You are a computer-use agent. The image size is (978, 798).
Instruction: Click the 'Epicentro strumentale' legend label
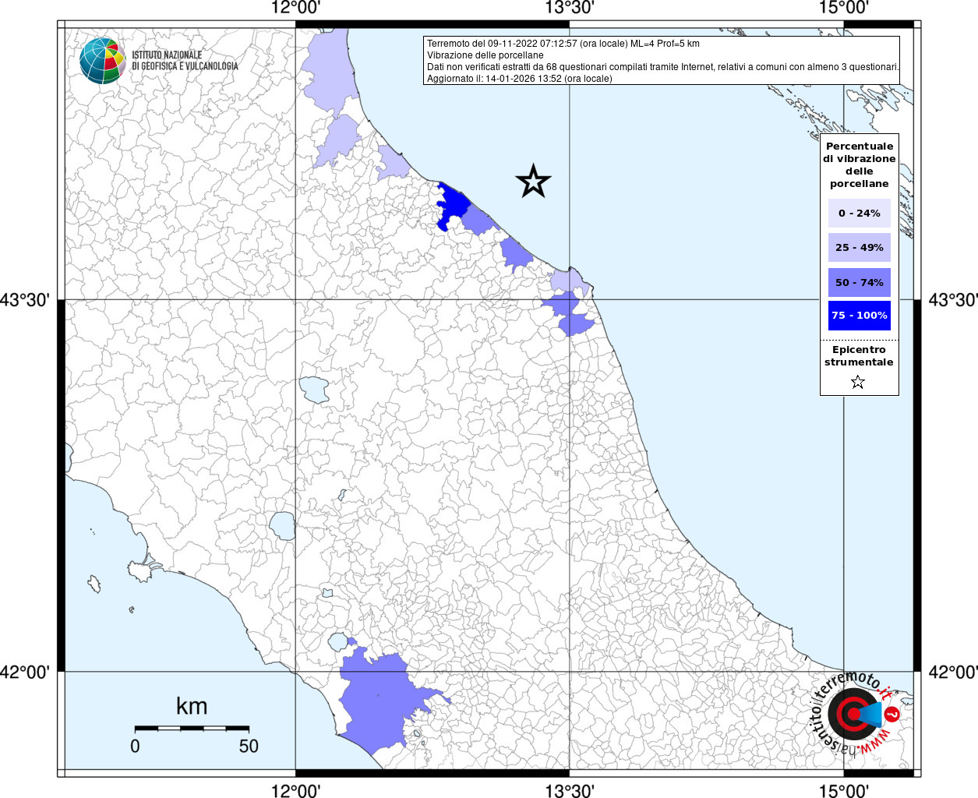(859, 356)
